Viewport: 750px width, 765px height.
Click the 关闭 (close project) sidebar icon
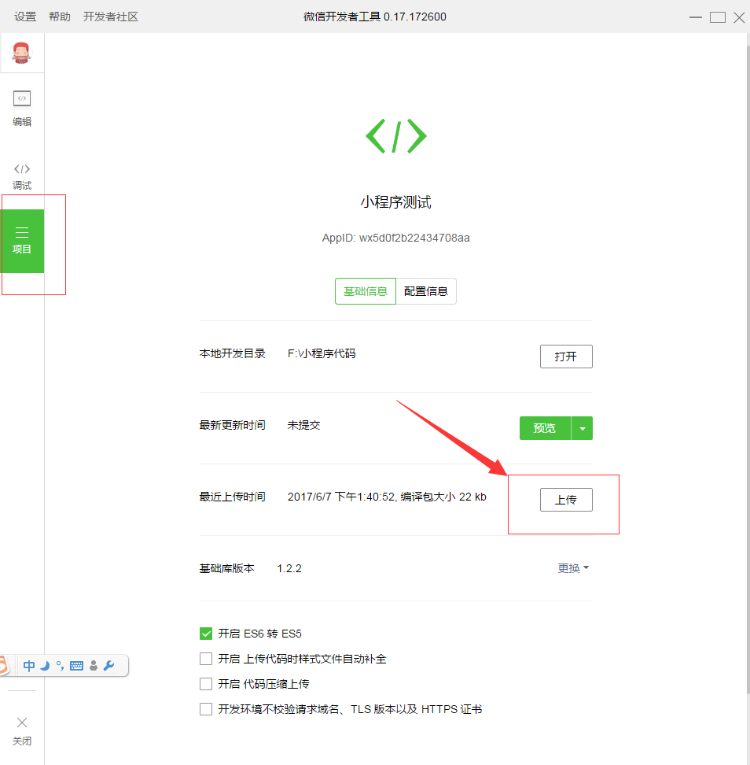point(22,731)
